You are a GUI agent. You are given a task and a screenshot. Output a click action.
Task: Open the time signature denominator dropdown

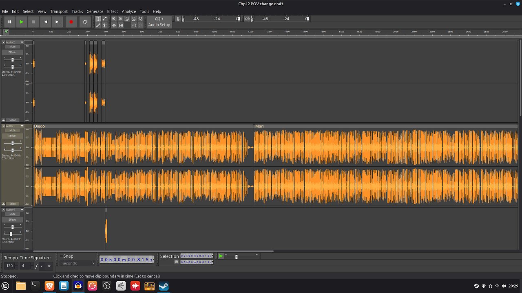point(46,266)
